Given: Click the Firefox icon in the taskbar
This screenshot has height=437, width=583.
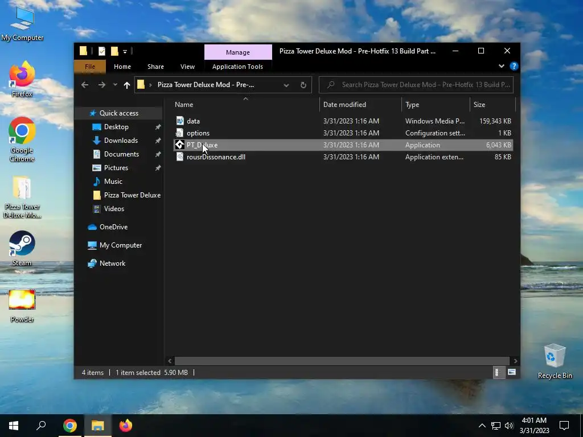Looking at the screenshot, I should point(126,426).
